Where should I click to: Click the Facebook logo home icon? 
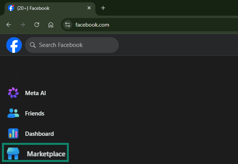pos(14,45)
